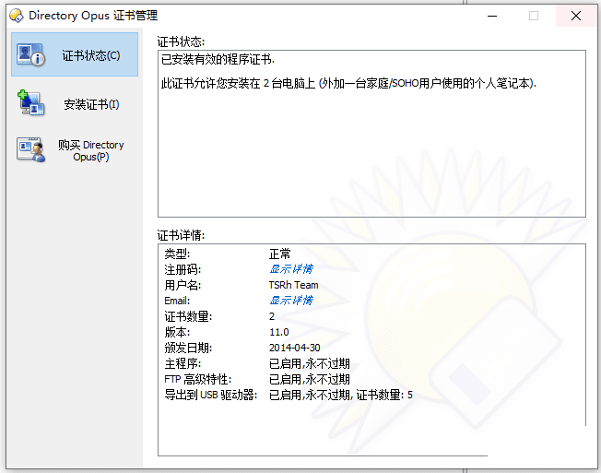This screenshot has height=473, width=601.
Task: Click the user name TSRh Team
Action: (x=294, y=285)
